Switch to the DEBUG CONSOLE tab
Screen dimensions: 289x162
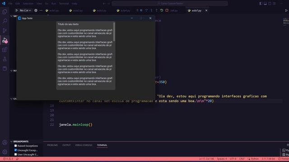pos(84,145)
